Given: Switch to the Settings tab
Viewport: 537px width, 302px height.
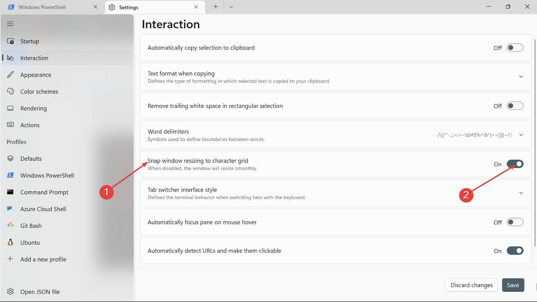Looking at the screenshot, I should [x=155, y=7].
